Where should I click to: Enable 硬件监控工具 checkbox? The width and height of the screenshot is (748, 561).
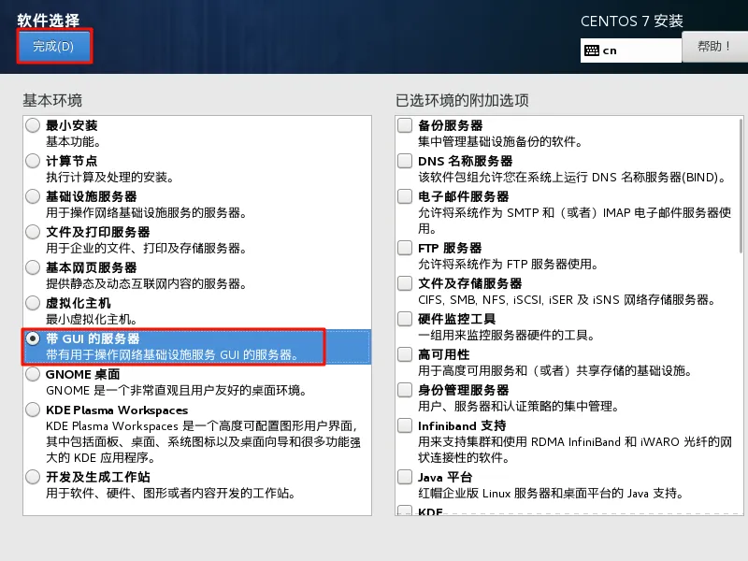pyautogui.click(x=405, y=319)
